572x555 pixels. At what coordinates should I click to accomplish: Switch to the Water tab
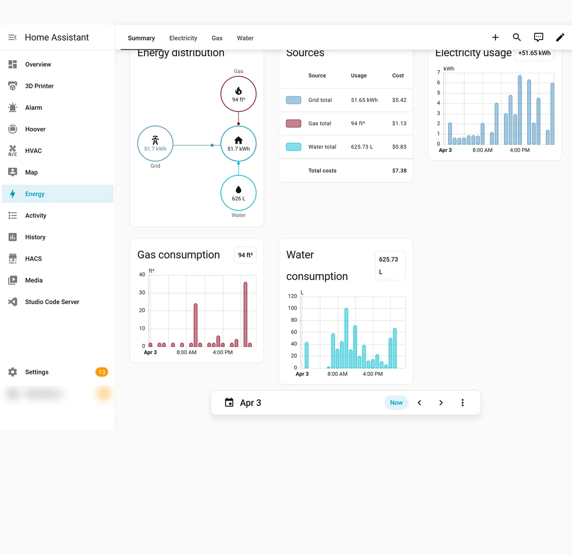pyautogui.click(x=245, y=38)
